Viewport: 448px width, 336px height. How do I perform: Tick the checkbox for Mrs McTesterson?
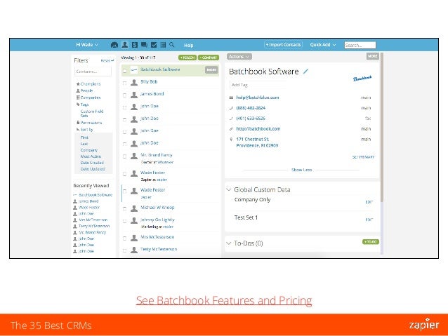pos(124,238)
